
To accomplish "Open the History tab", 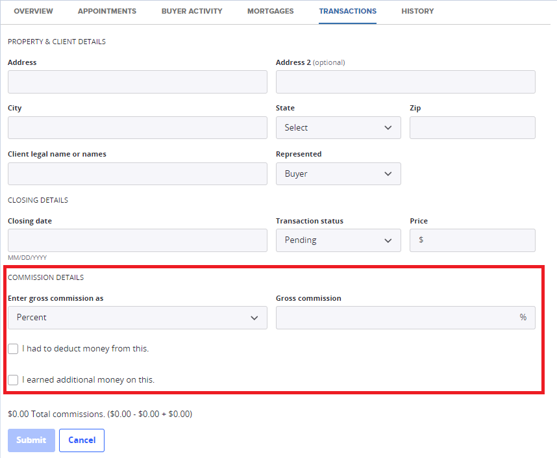I will click(417, 11).
